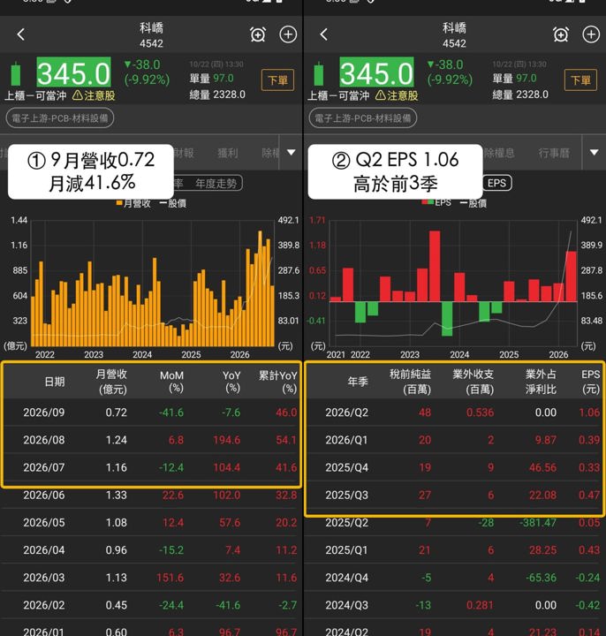Select 2025/Q2 earnings row

click(455, 523)
